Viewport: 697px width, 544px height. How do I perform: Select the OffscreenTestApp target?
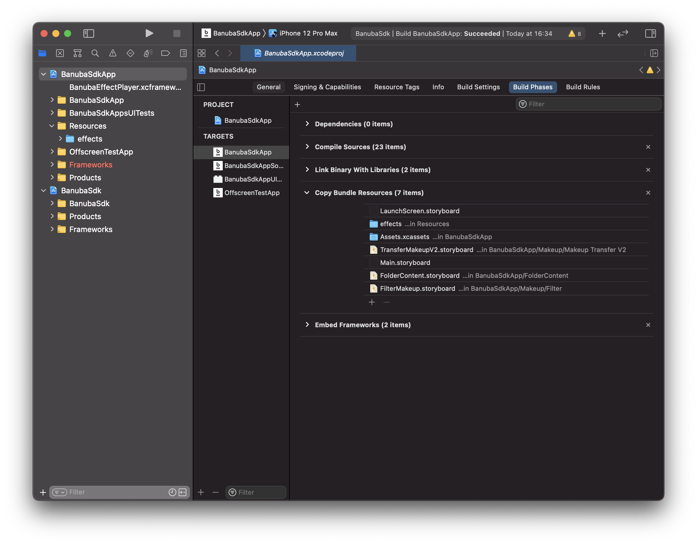click(x=242, y=193)
